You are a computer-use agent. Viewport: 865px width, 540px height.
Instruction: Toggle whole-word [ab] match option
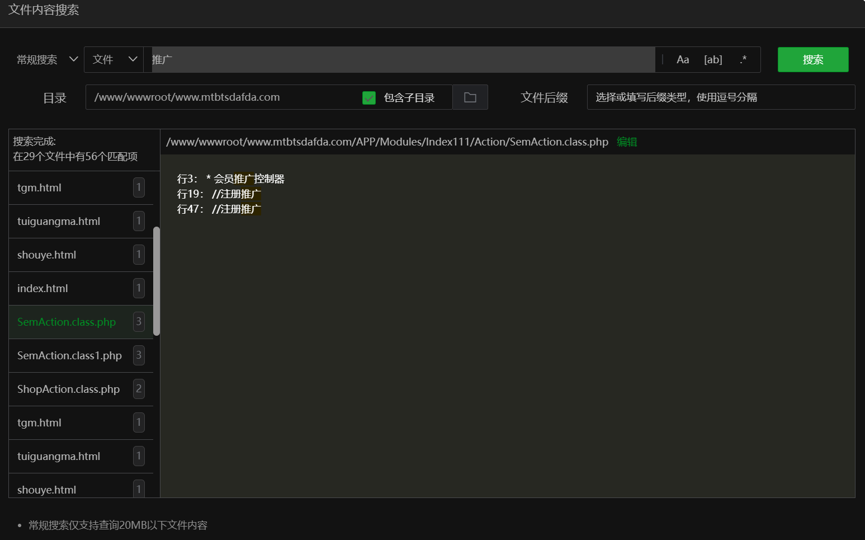[x=712, y=60]
